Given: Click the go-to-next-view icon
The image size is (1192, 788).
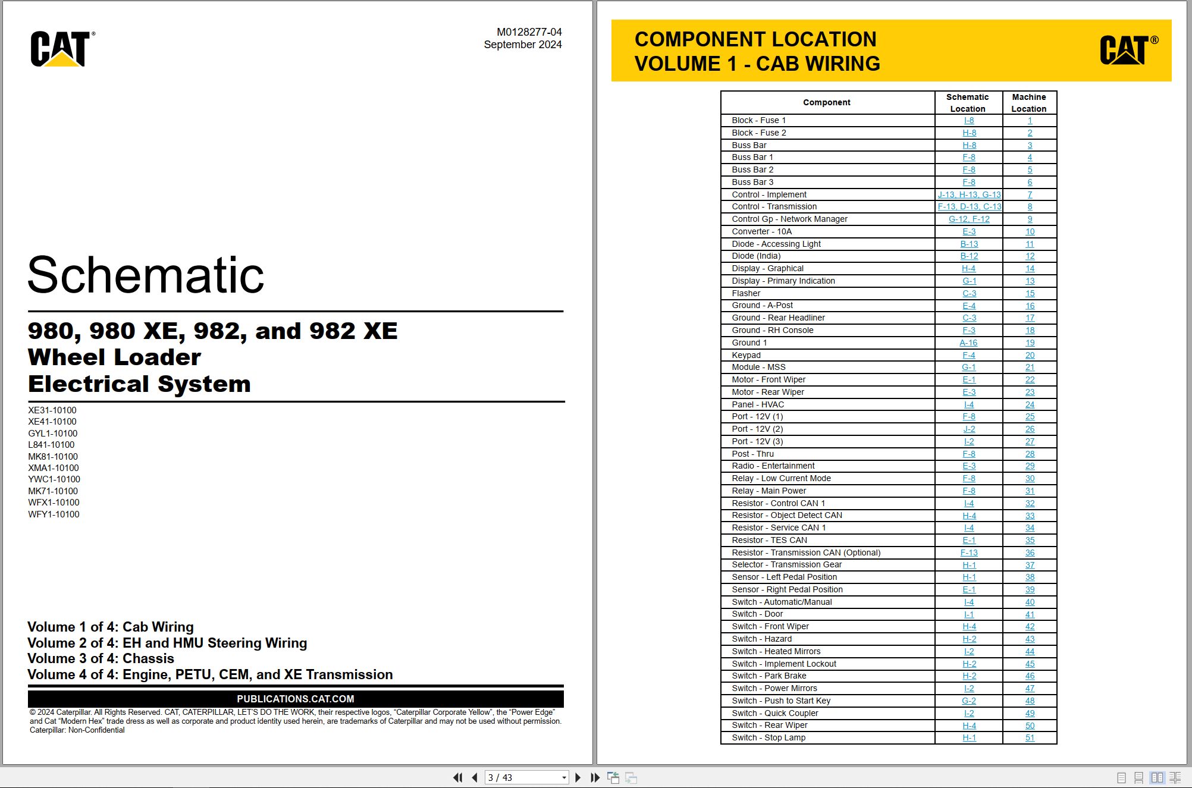Looking at the screenshot, I should [631, 777].
